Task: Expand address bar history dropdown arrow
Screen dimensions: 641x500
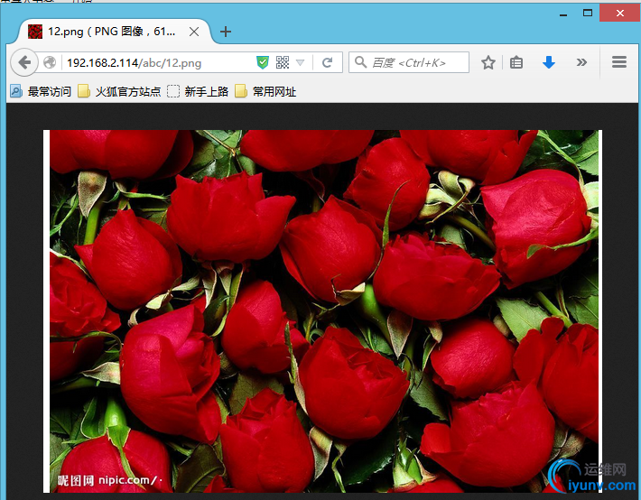Action: (x=300, y=62)
